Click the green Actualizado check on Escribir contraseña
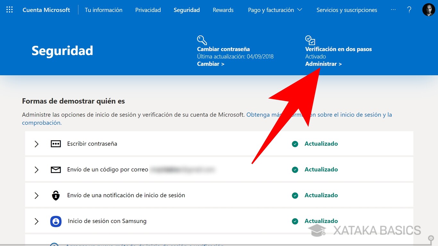 point(295,144)
